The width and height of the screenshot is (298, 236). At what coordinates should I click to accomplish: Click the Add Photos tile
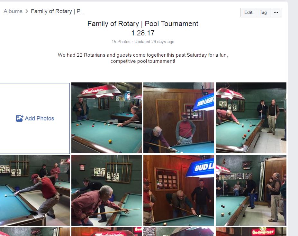[35, 118]
